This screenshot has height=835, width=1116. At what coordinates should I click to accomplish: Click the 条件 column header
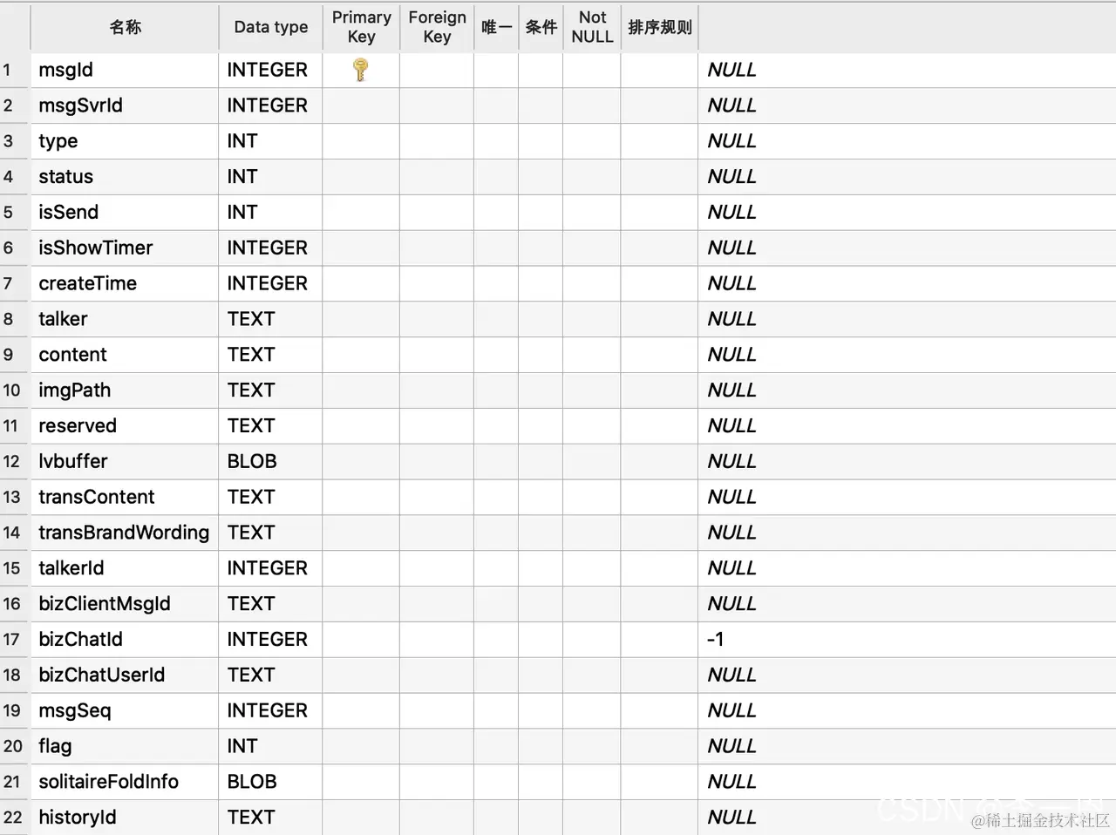(x=541, y=27)
